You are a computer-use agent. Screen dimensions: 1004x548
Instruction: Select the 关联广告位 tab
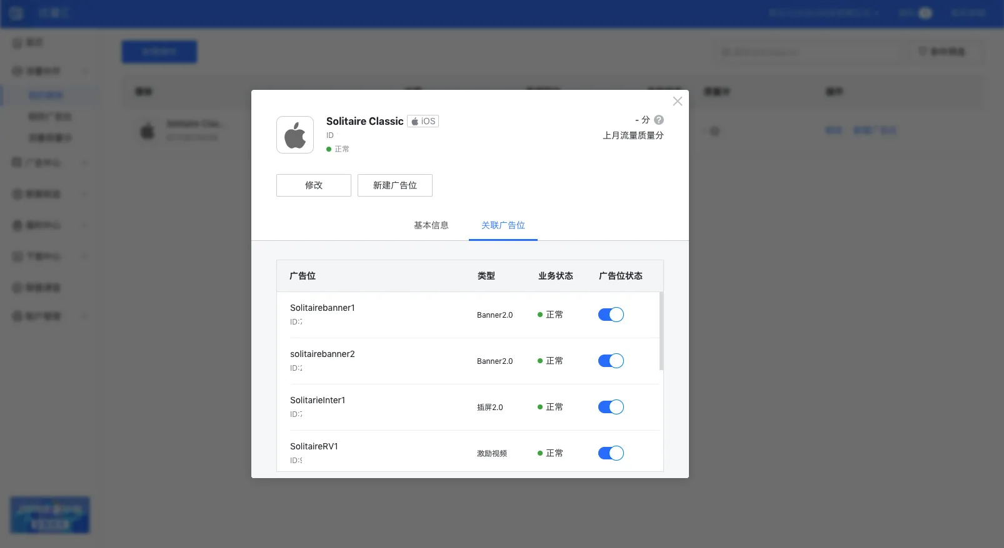coord(503,225)
